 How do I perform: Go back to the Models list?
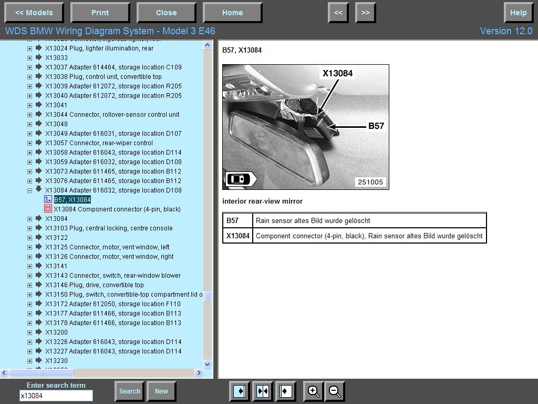pos(34,13)
